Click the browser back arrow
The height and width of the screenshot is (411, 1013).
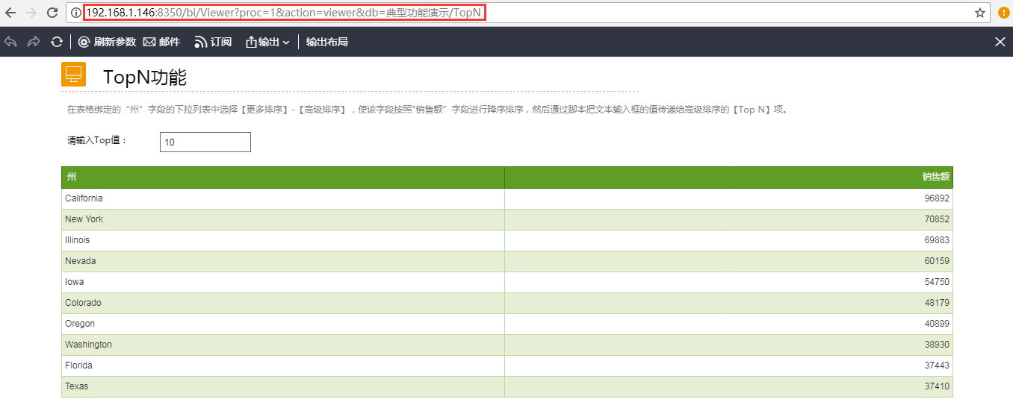10,13
